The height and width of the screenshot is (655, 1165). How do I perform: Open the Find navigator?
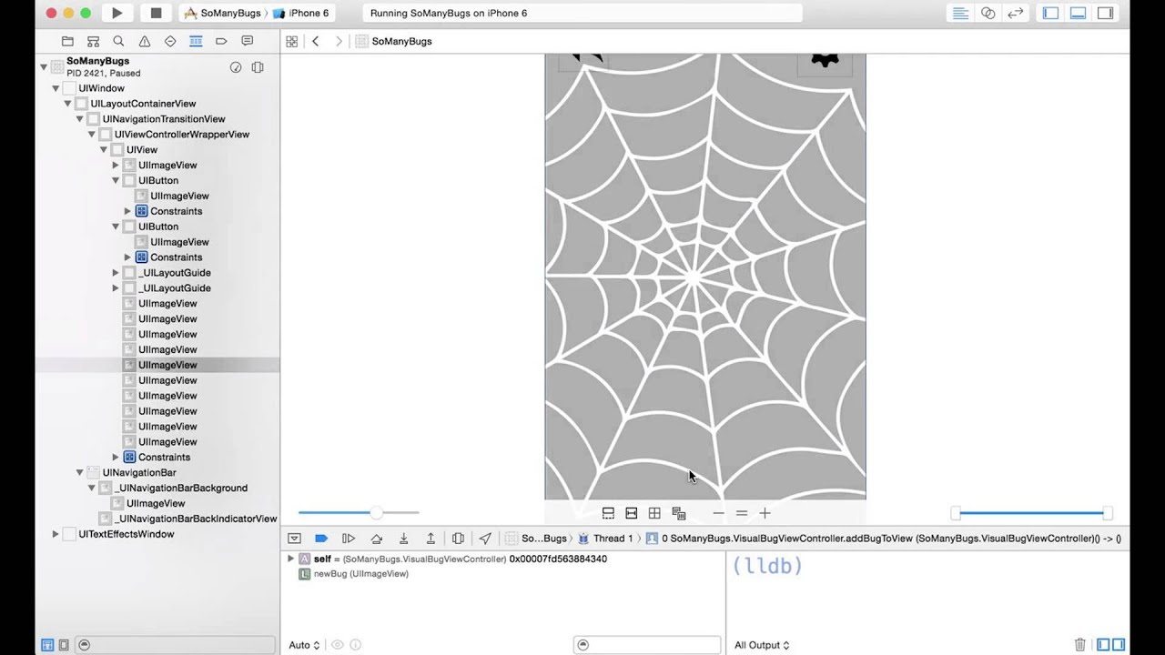coord(118,41)
